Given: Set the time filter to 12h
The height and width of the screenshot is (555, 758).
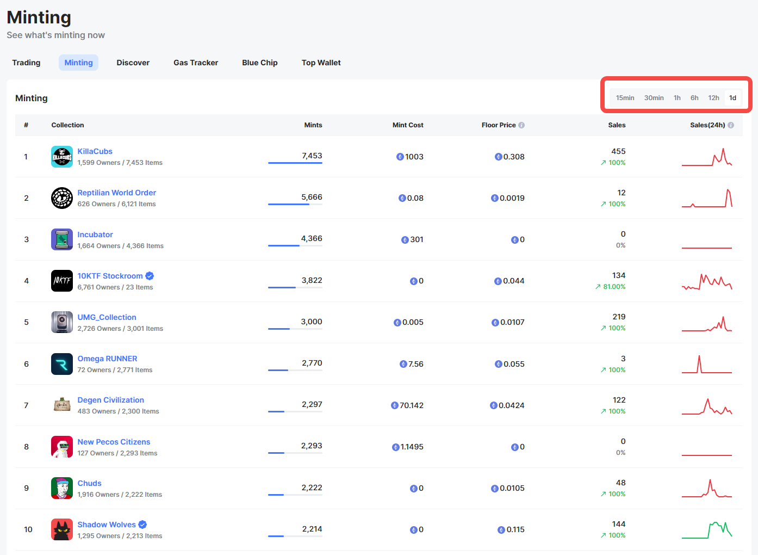Looking at the screenshot, I should (x=713, y=98).
